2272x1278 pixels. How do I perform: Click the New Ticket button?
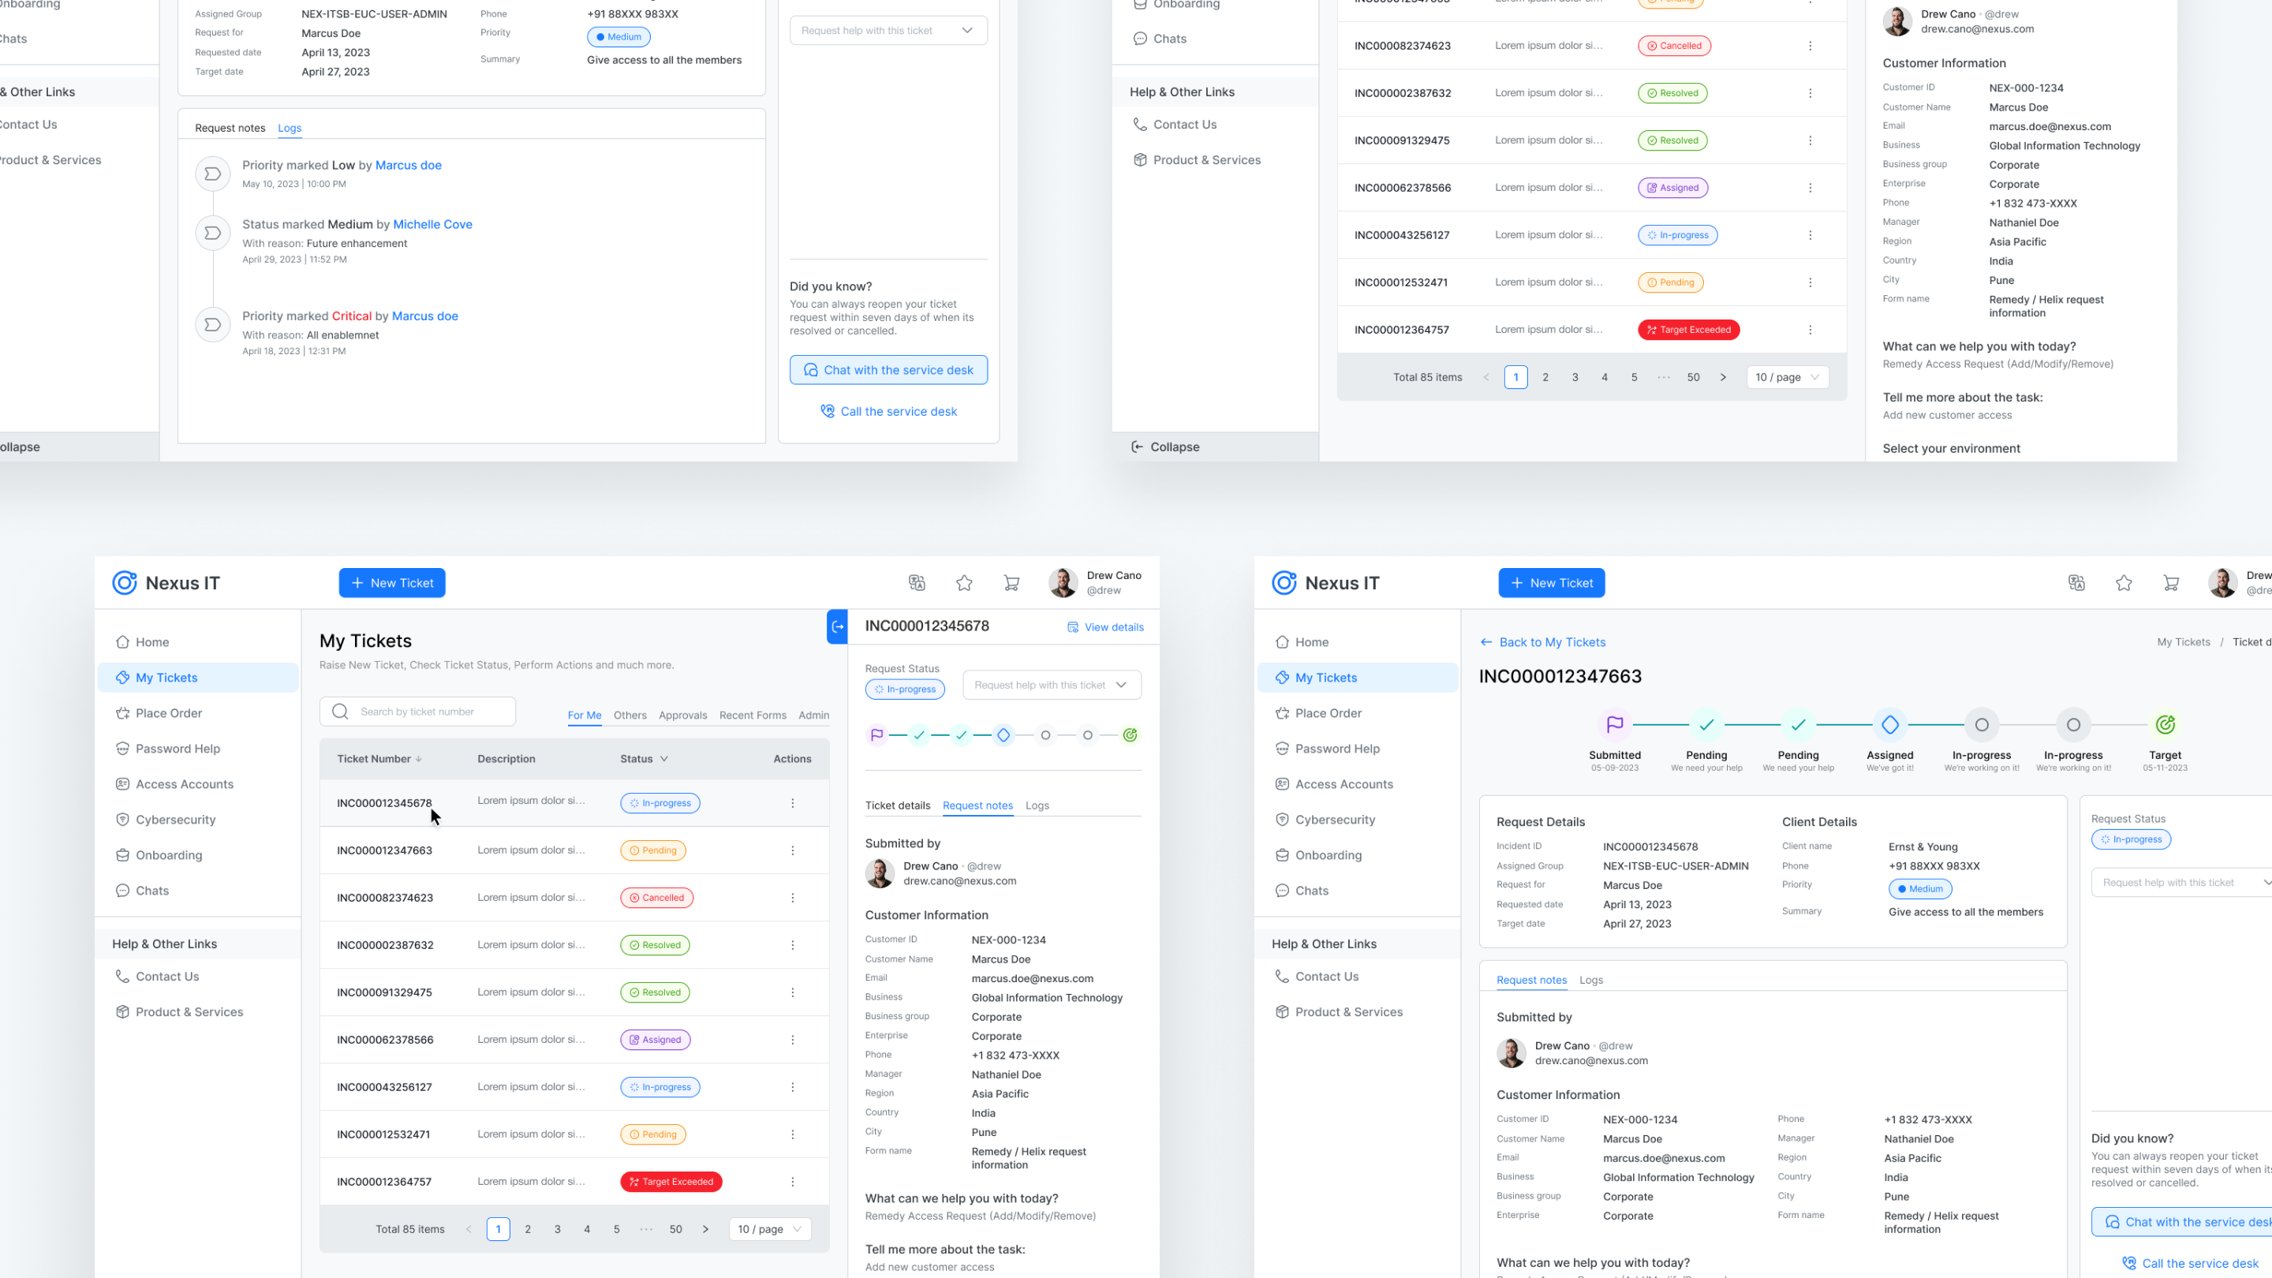click(x=391, y=583)
